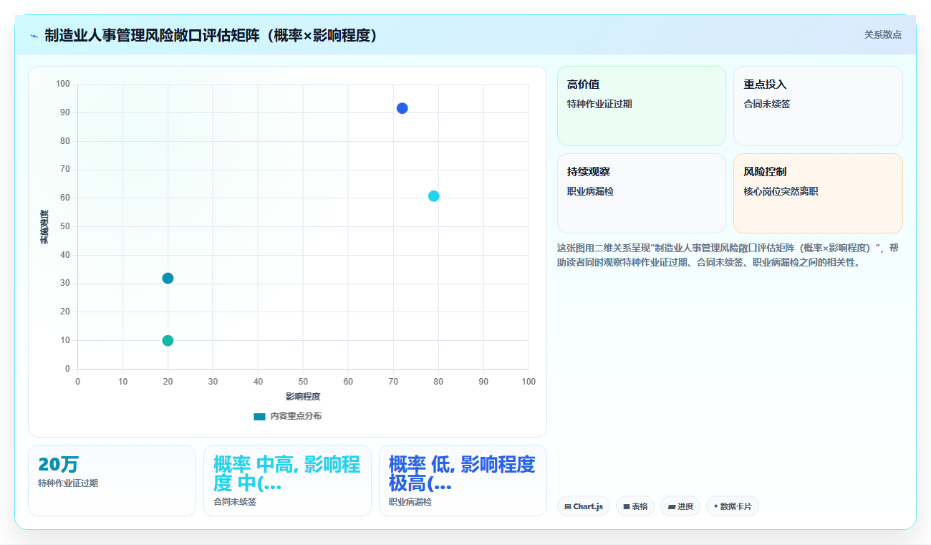Open the 持续观察 quadrant card
931x545 pixels.
coord(642,193)
